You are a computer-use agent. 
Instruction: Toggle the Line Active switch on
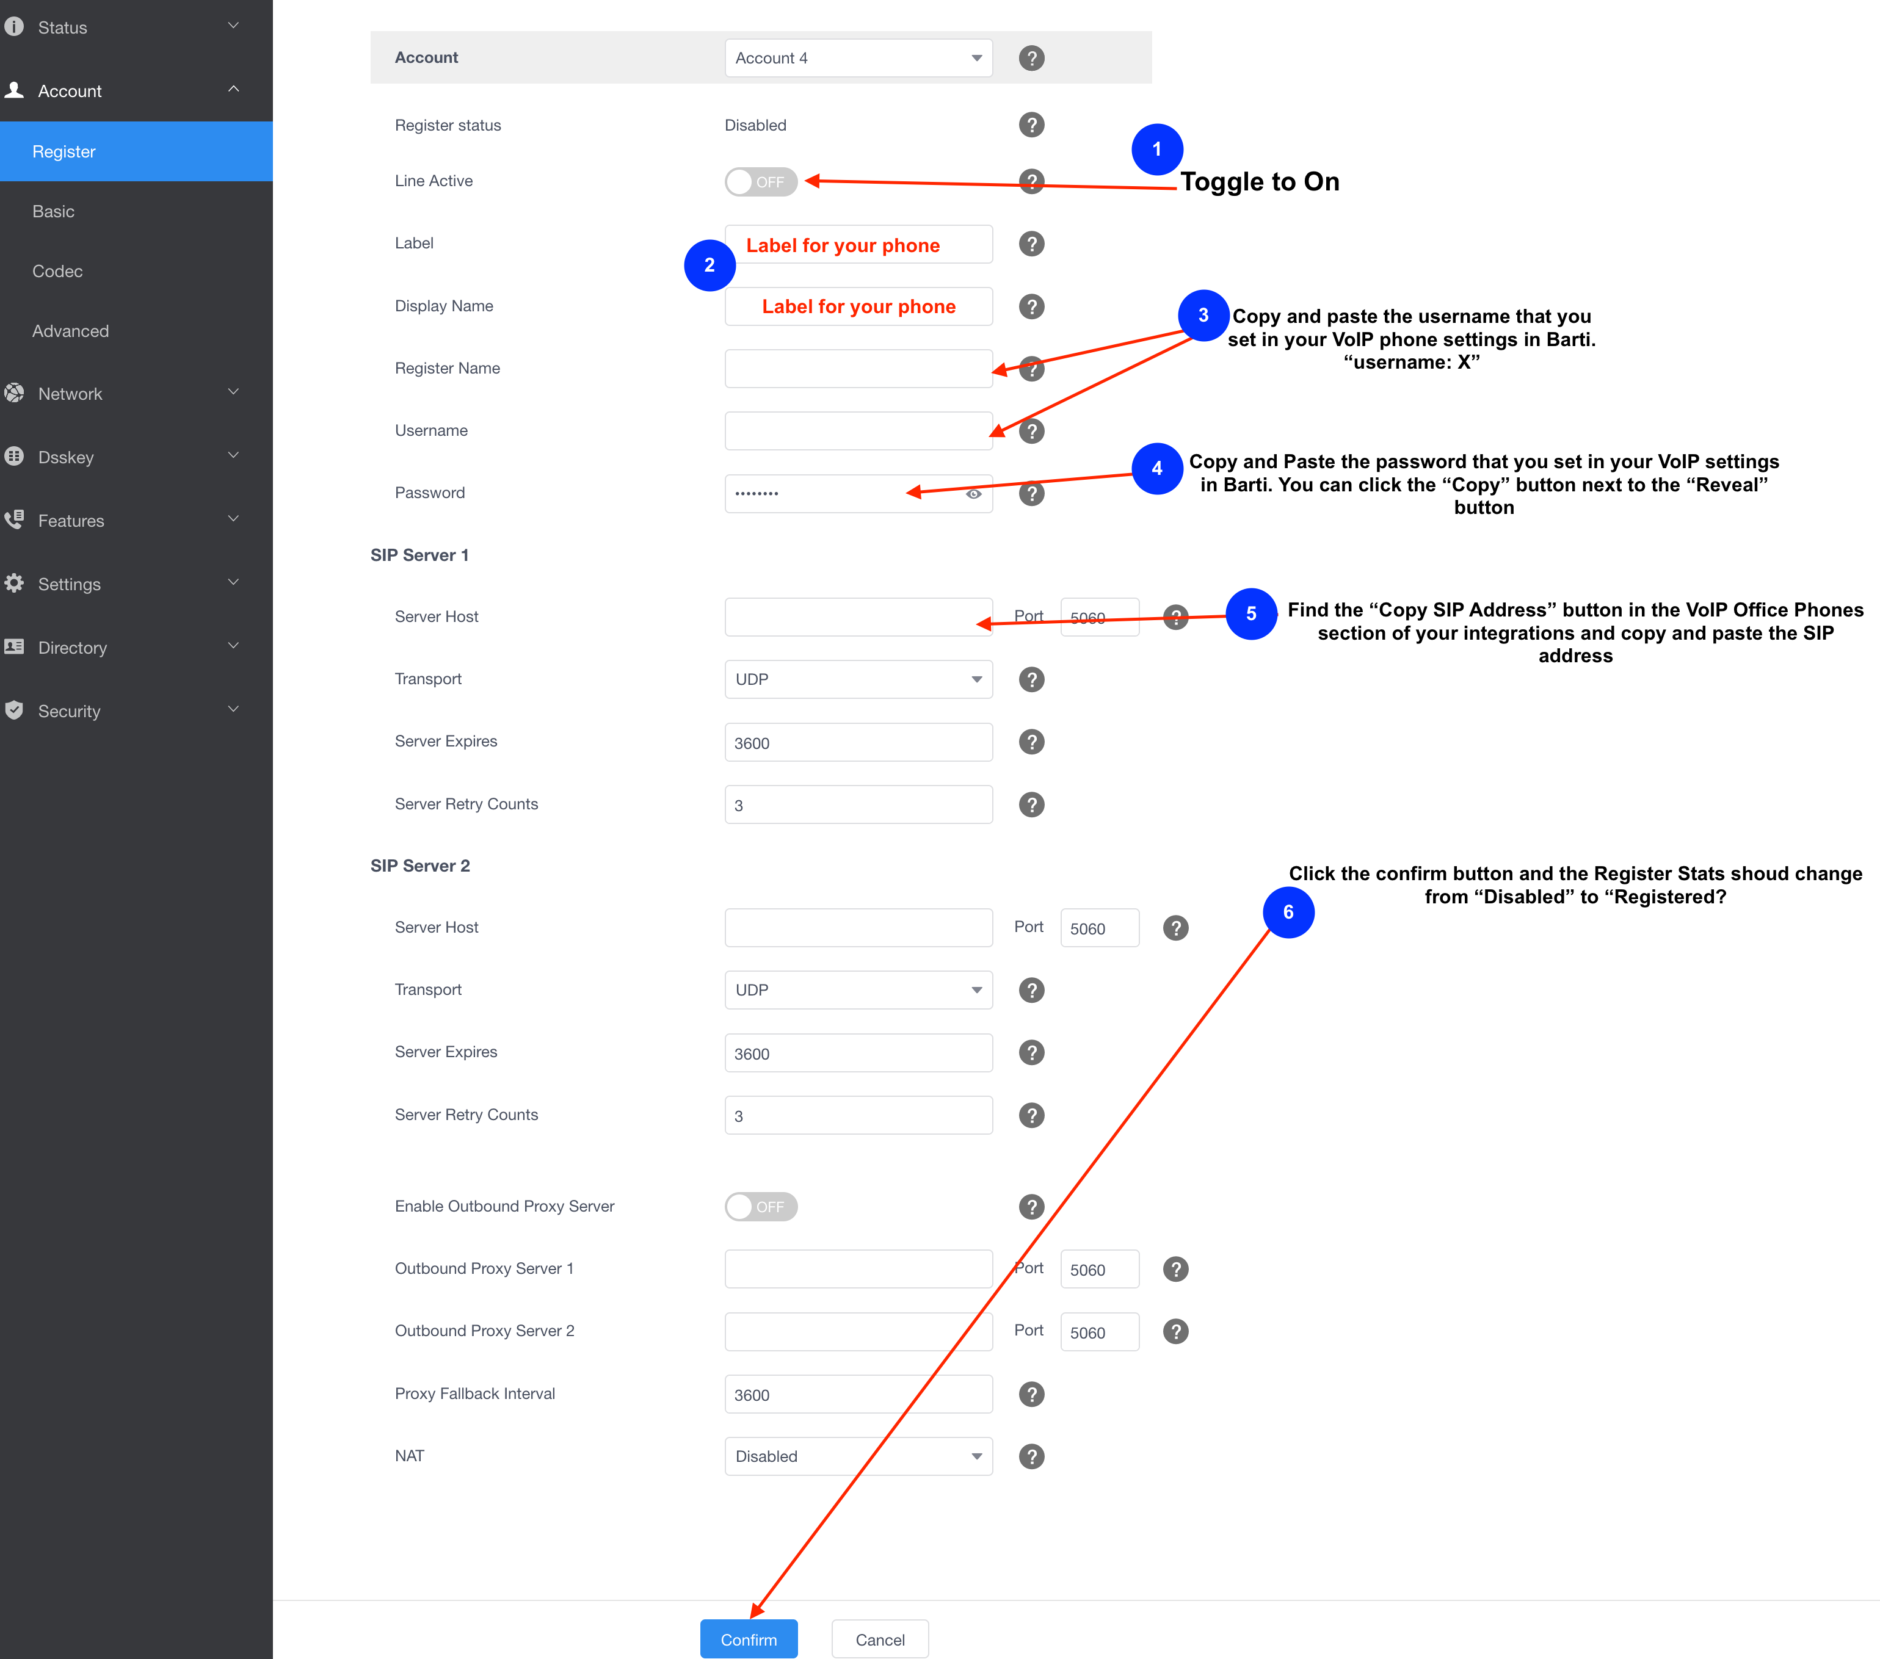click(x=761, y=182)
